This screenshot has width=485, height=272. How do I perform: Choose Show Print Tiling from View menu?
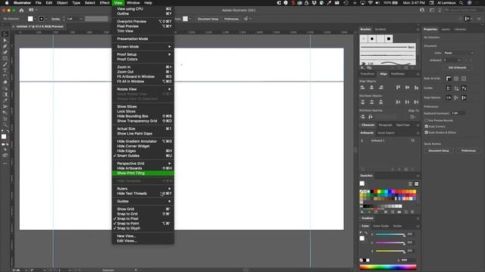[x=143, y=173]
